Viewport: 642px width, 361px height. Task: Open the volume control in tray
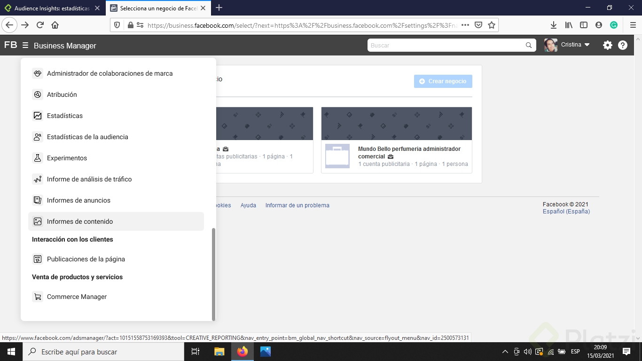click(x=527, y=351)
